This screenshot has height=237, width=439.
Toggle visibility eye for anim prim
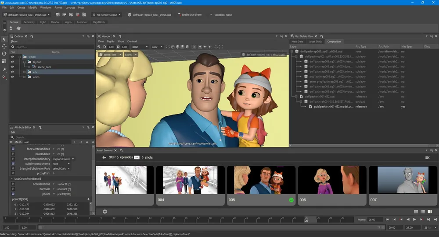[13, 77]
